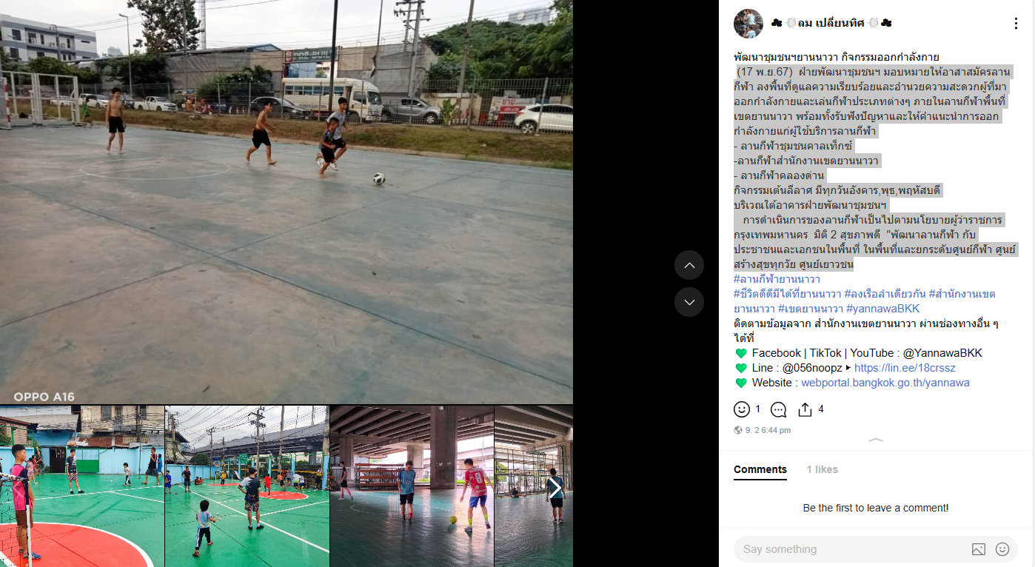The height and width of the screenshot is (567, 1035).
Task: Select the under-bridge futsal thumbnail
Action: (412, 486)
